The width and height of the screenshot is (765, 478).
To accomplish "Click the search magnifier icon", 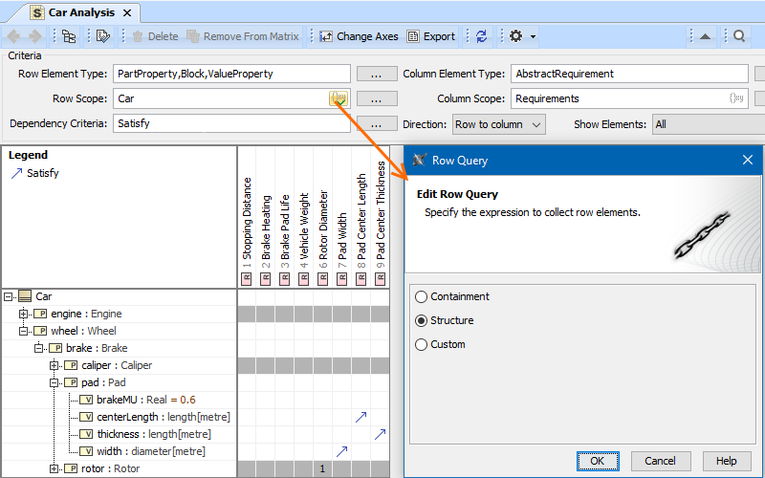I will click(739, 36).
